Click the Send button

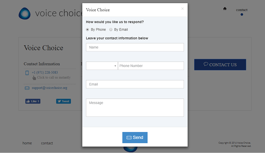135,138
